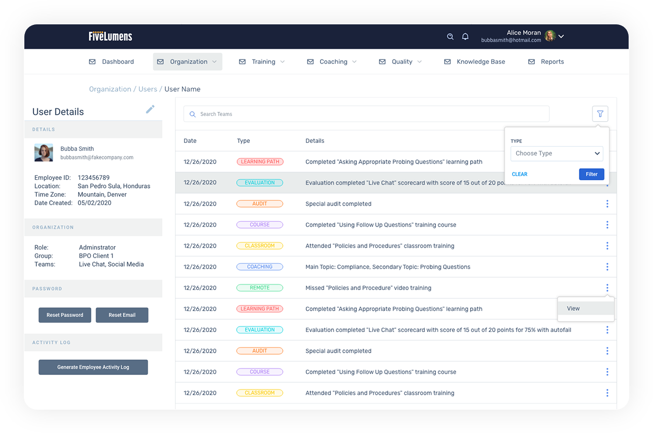Click the envelope icon beside Coaching
The width and height of the screenshot is (653, 433).
(x=310, y=62)
